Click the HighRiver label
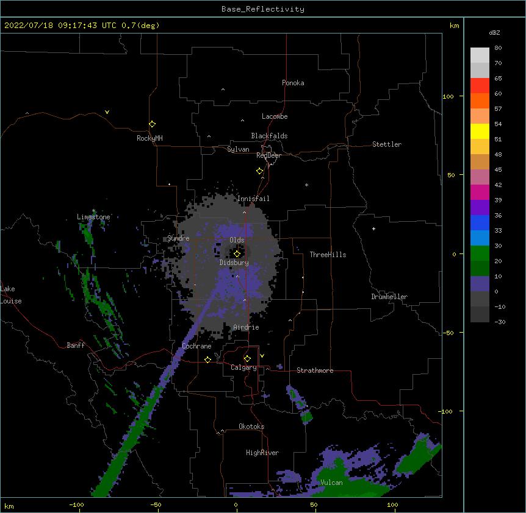 tap(262, 453)
